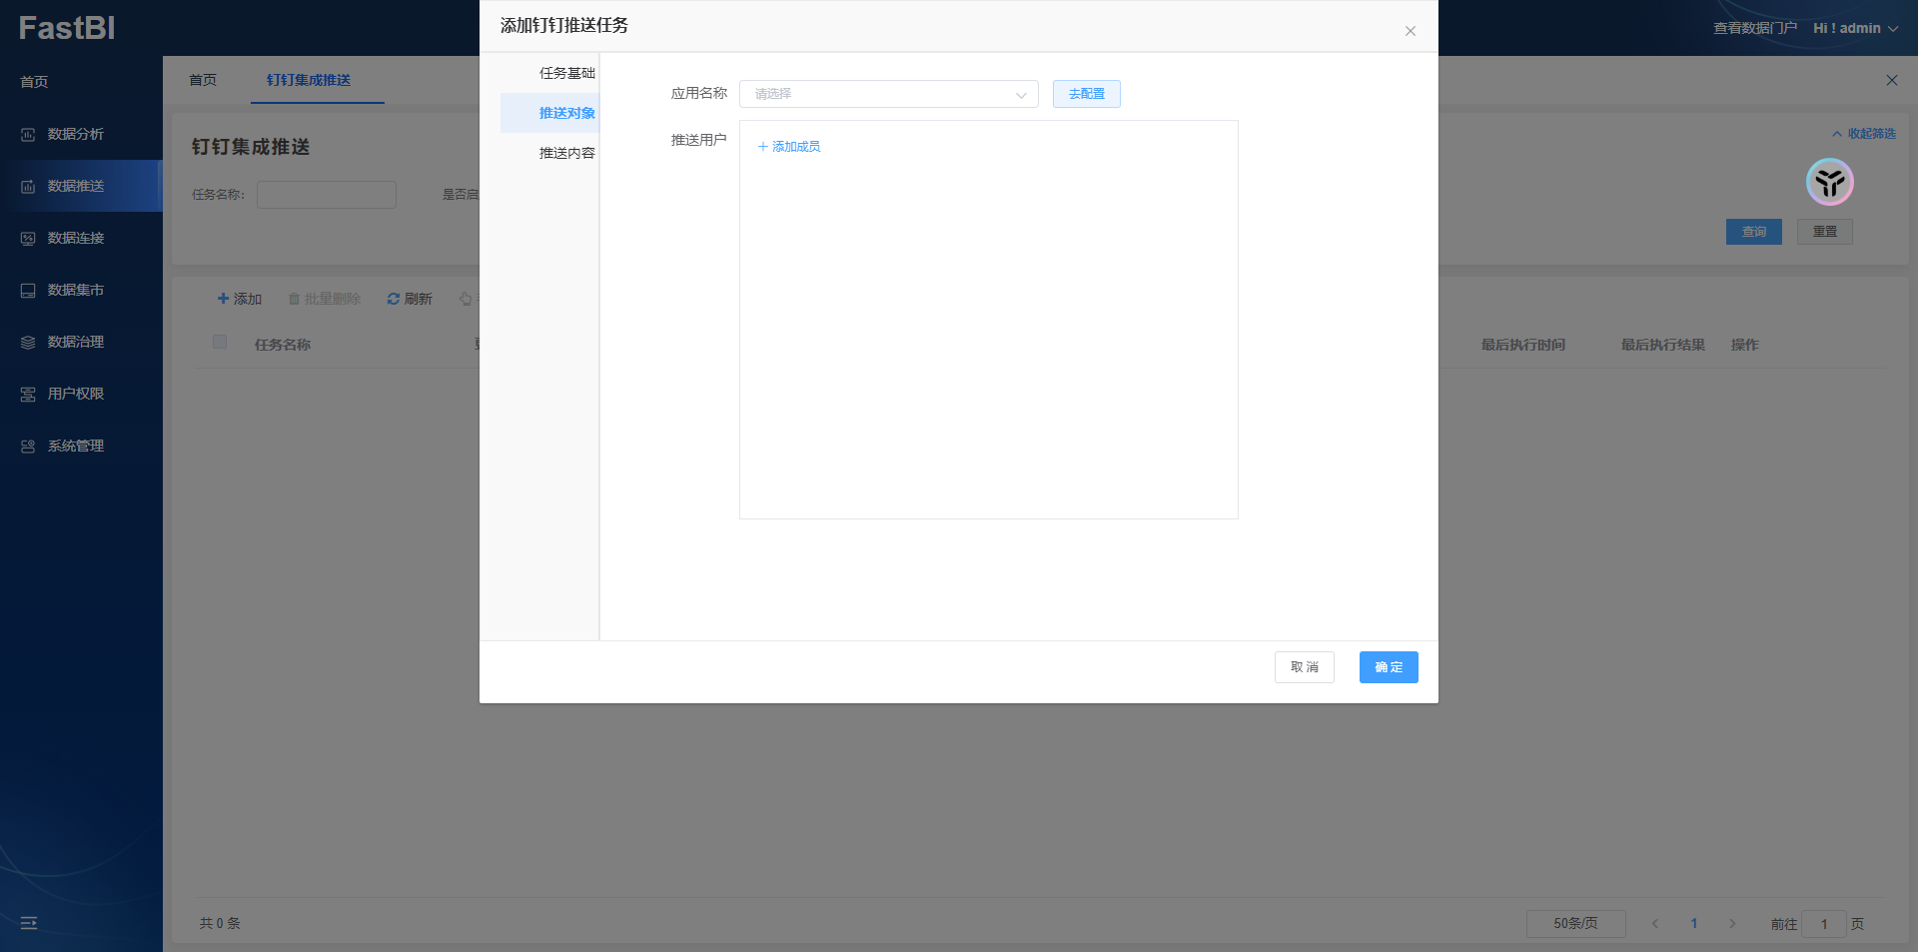Click the 添加 toolbar button
Viewport: 1918px width, 952px height.
pos(240,299)
